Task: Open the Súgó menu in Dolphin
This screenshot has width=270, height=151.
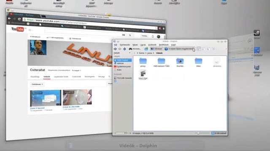Action: (173, 45)
